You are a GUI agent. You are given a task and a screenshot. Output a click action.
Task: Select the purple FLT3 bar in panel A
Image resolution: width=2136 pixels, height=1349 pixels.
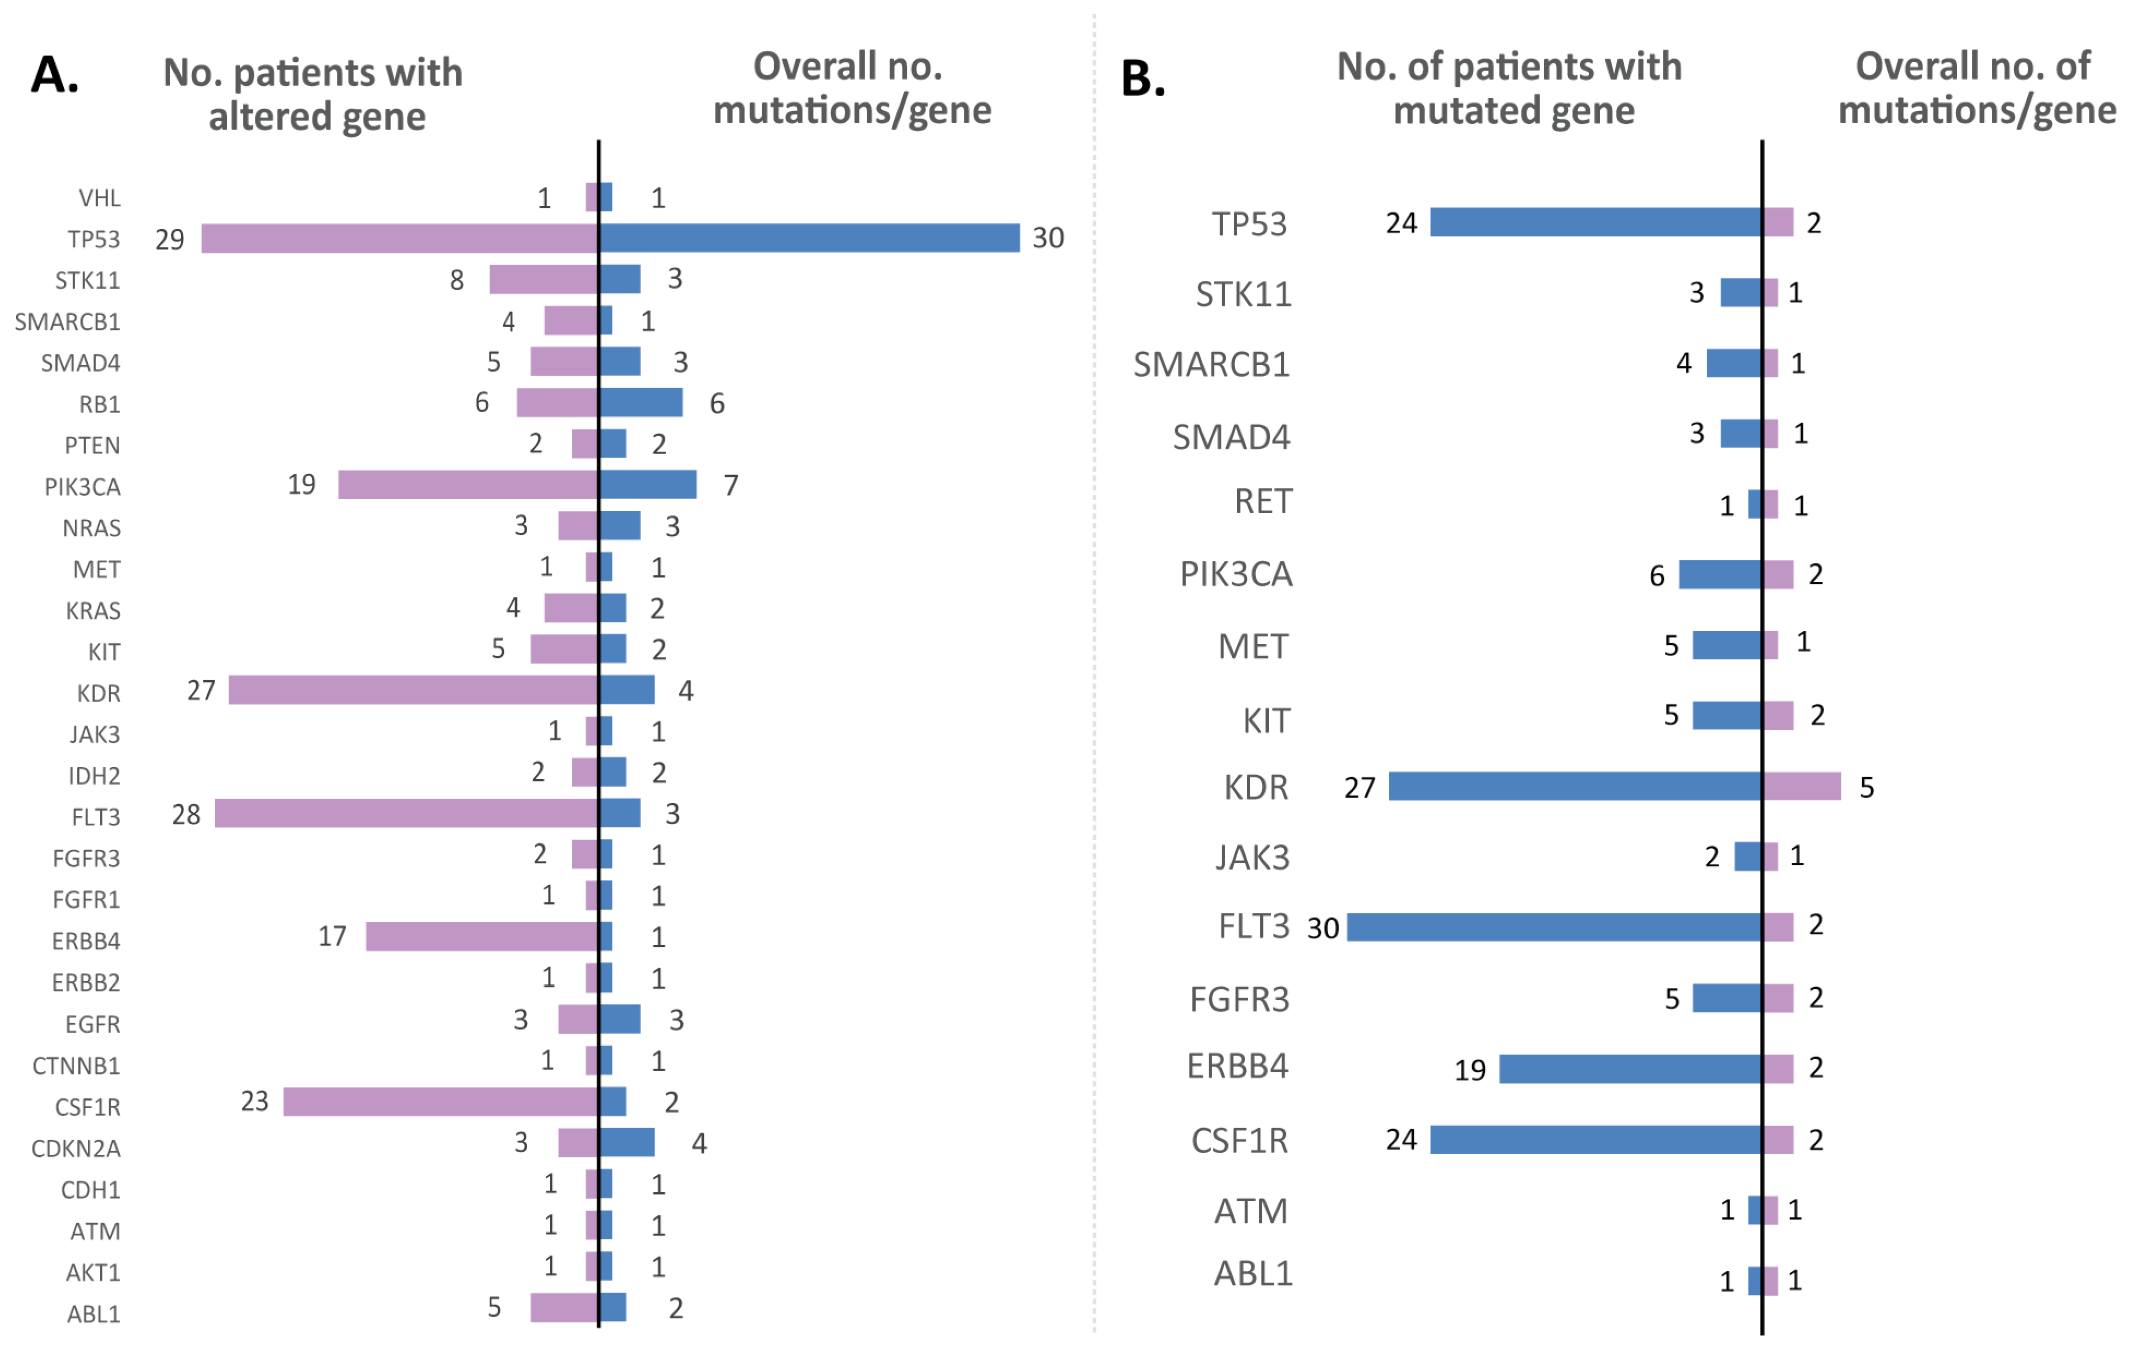pos(406,813)
